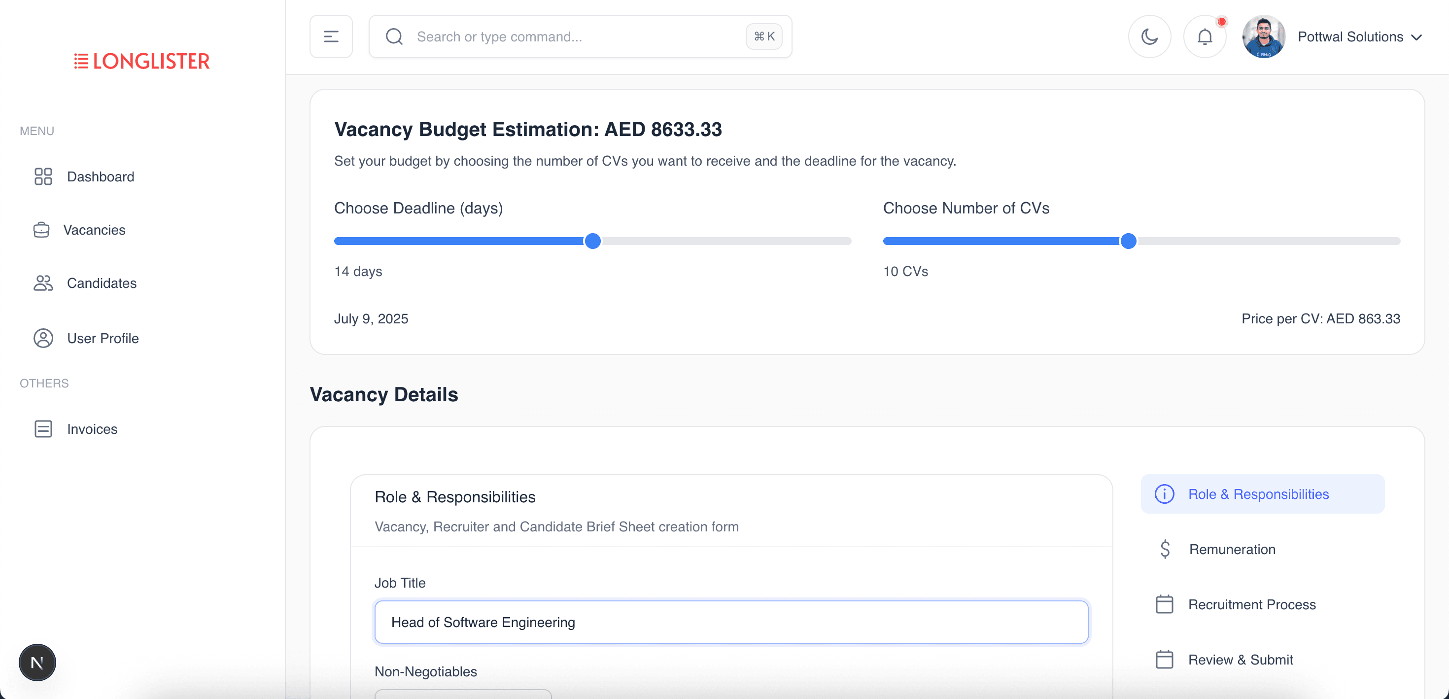This screenshot has width=1449, height=699.
Task: Click the Recruitment Process calendar icon
Action: [1164, 604]
